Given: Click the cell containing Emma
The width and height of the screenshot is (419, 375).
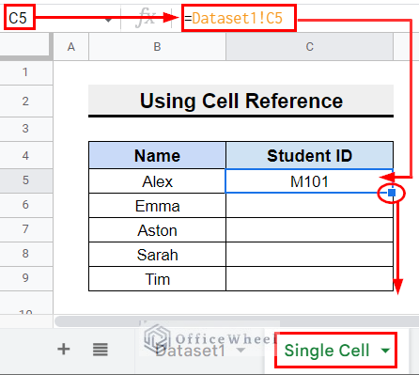Looking at the screenshot, I should [x=157, y=206].
